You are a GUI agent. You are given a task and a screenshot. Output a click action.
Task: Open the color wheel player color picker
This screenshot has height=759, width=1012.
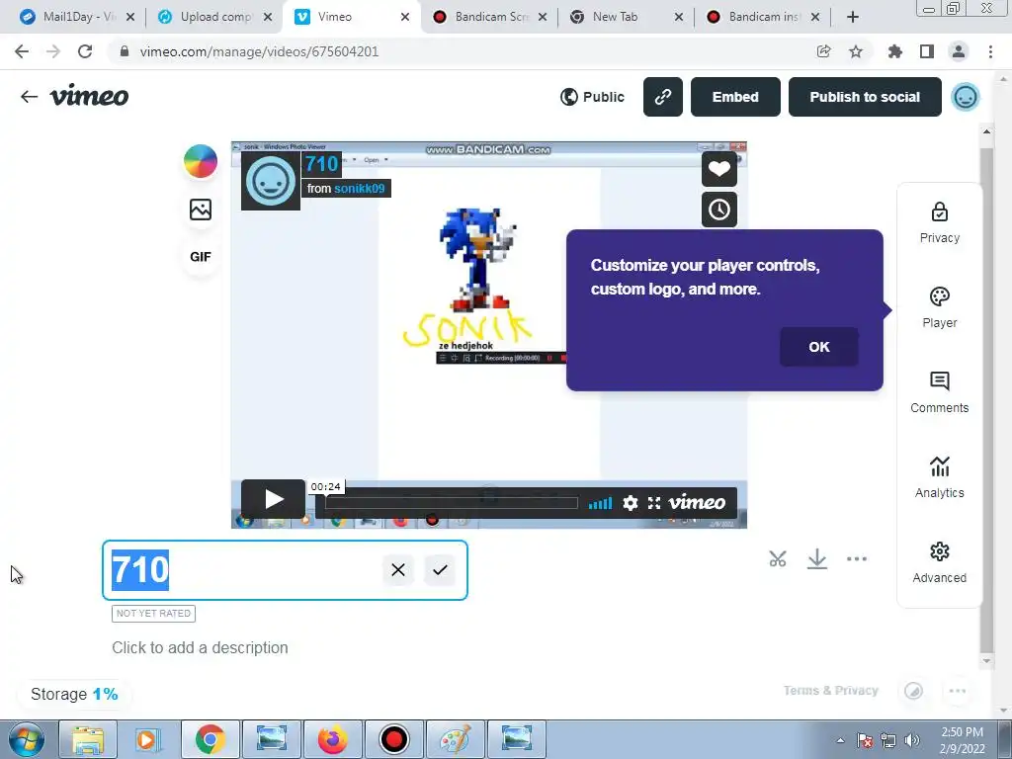click(201, 161)
